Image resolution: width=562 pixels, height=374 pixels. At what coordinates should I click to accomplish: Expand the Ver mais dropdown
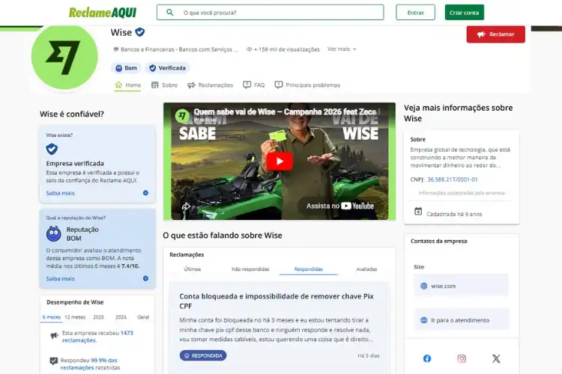342,49
